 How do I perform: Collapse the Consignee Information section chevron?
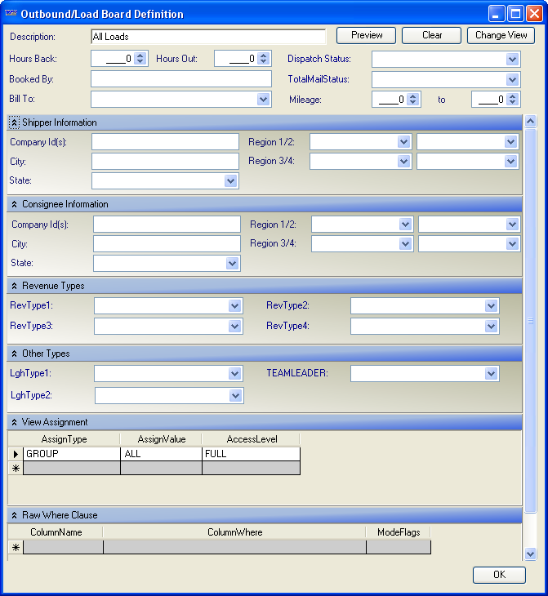tap(14, 204)
